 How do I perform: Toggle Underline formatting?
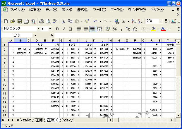(71, 29)
